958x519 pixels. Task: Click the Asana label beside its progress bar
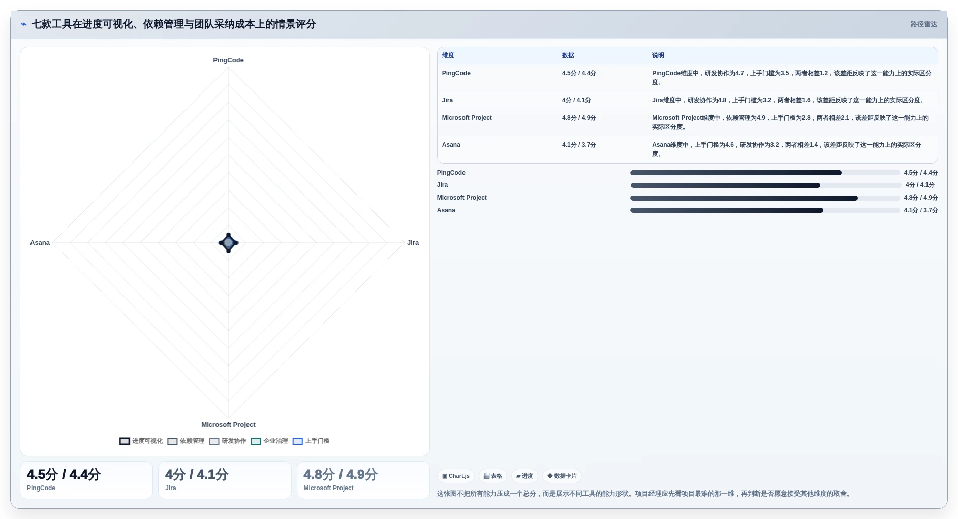446,210
